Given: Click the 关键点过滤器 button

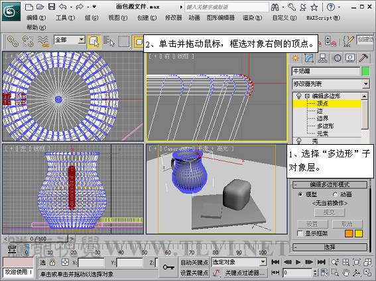Looking at the screenshot, I should [245, 272].
